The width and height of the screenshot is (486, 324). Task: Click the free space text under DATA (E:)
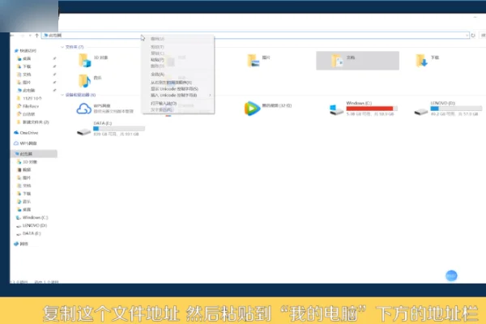click(x=116, y=134)
